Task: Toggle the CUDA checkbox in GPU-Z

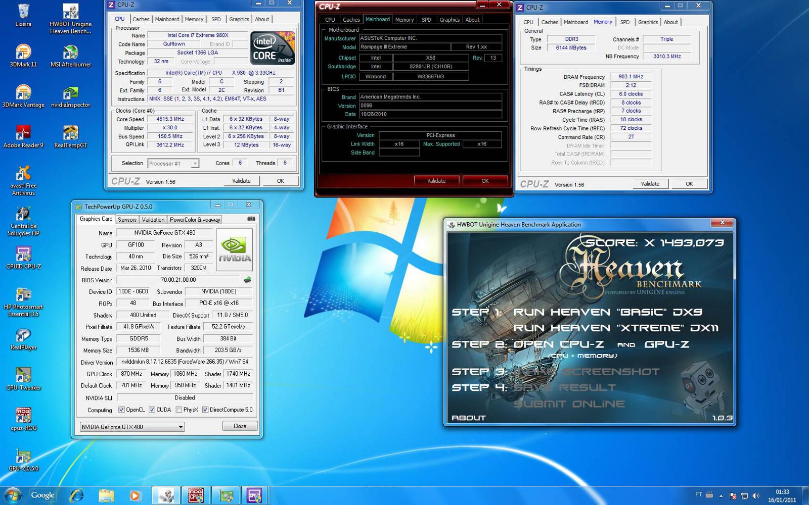Action: coord(152,410)
